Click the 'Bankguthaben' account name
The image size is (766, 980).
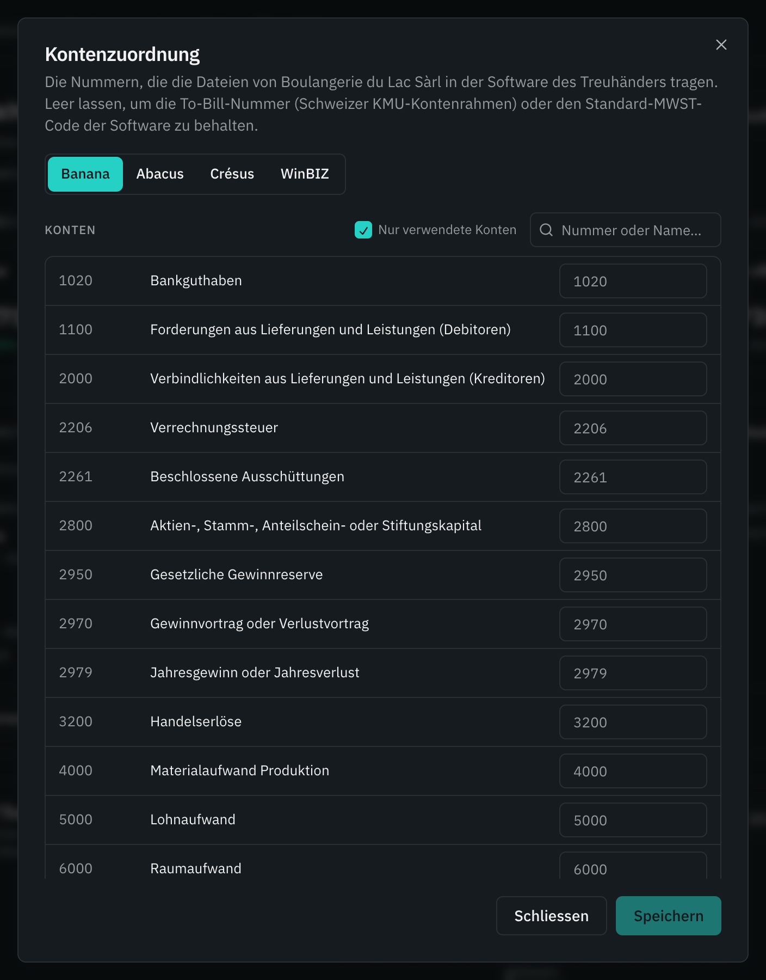tap(196, 280)
